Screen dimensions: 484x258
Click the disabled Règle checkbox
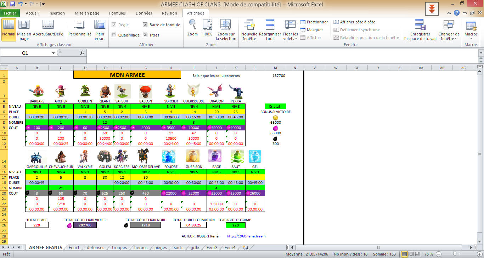point(114,25)
